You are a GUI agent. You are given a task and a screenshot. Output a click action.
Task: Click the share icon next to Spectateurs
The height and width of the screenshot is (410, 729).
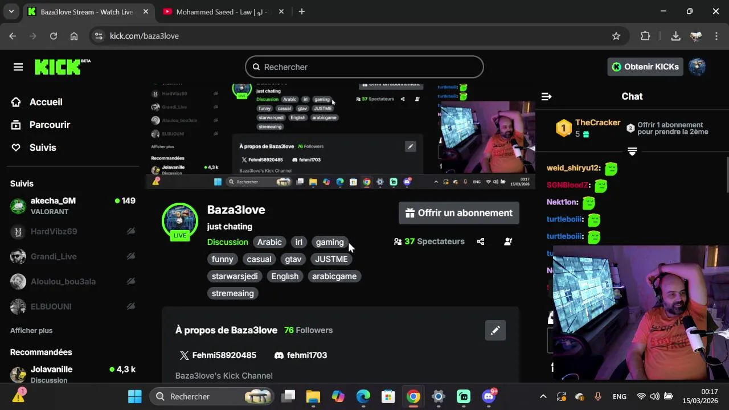click(481, 241)
